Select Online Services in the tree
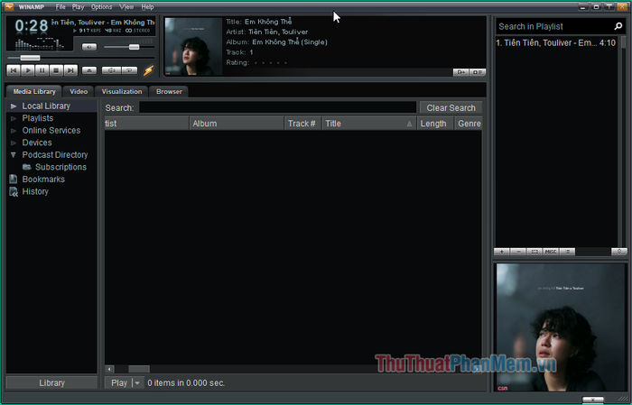This screenshot has width=632, height=405. [x=51, y=131]
